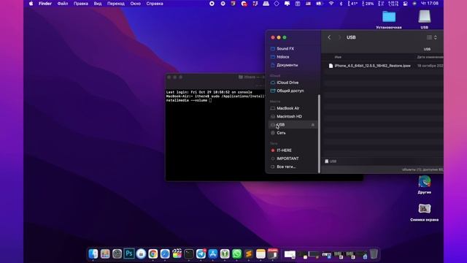Open WhatsApp from the Dock
467x263 pixels.
tap(236, 254)
